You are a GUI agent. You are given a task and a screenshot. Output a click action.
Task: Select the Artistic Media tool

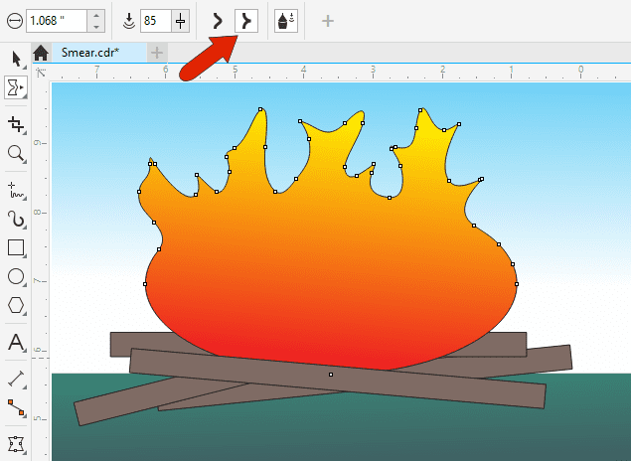click(16, 218)
